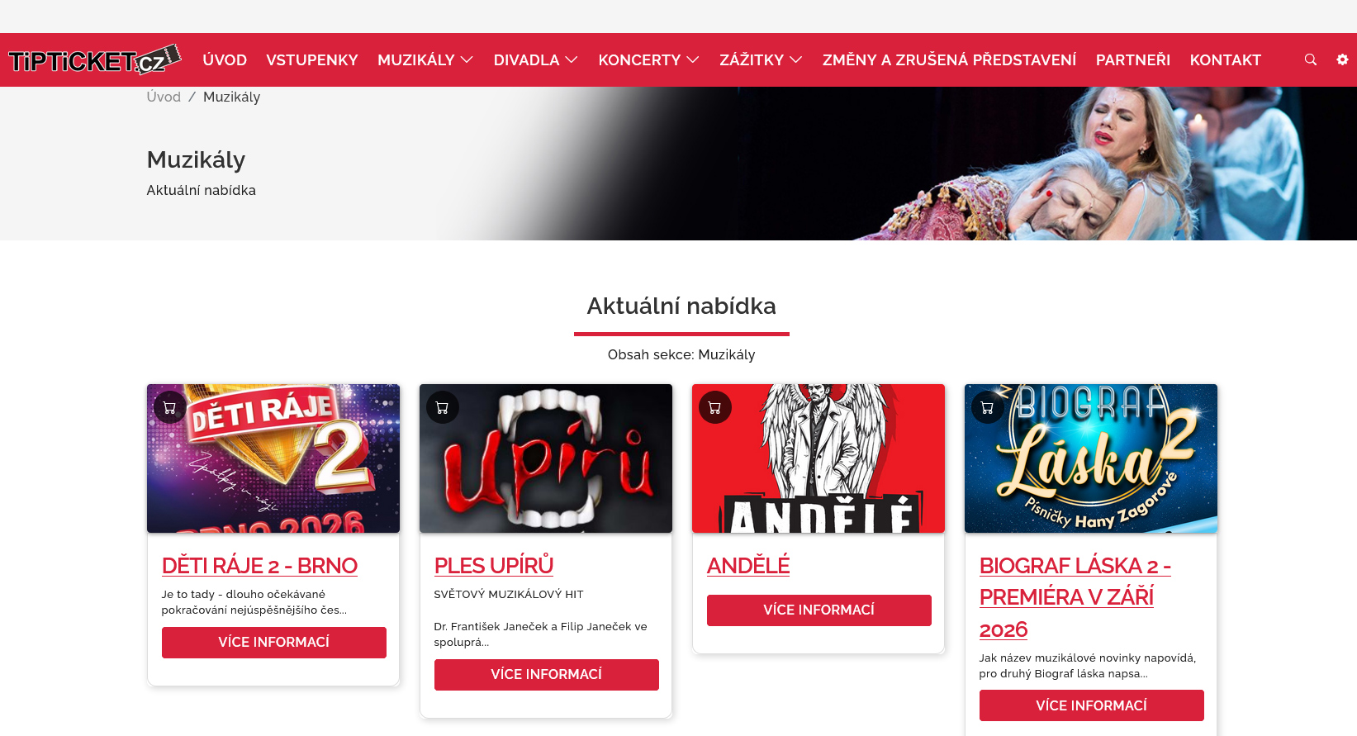Screen dimensions: 1357x736
Task: Open the Vstupenky menu item
Action: click(x=312, y=59)
